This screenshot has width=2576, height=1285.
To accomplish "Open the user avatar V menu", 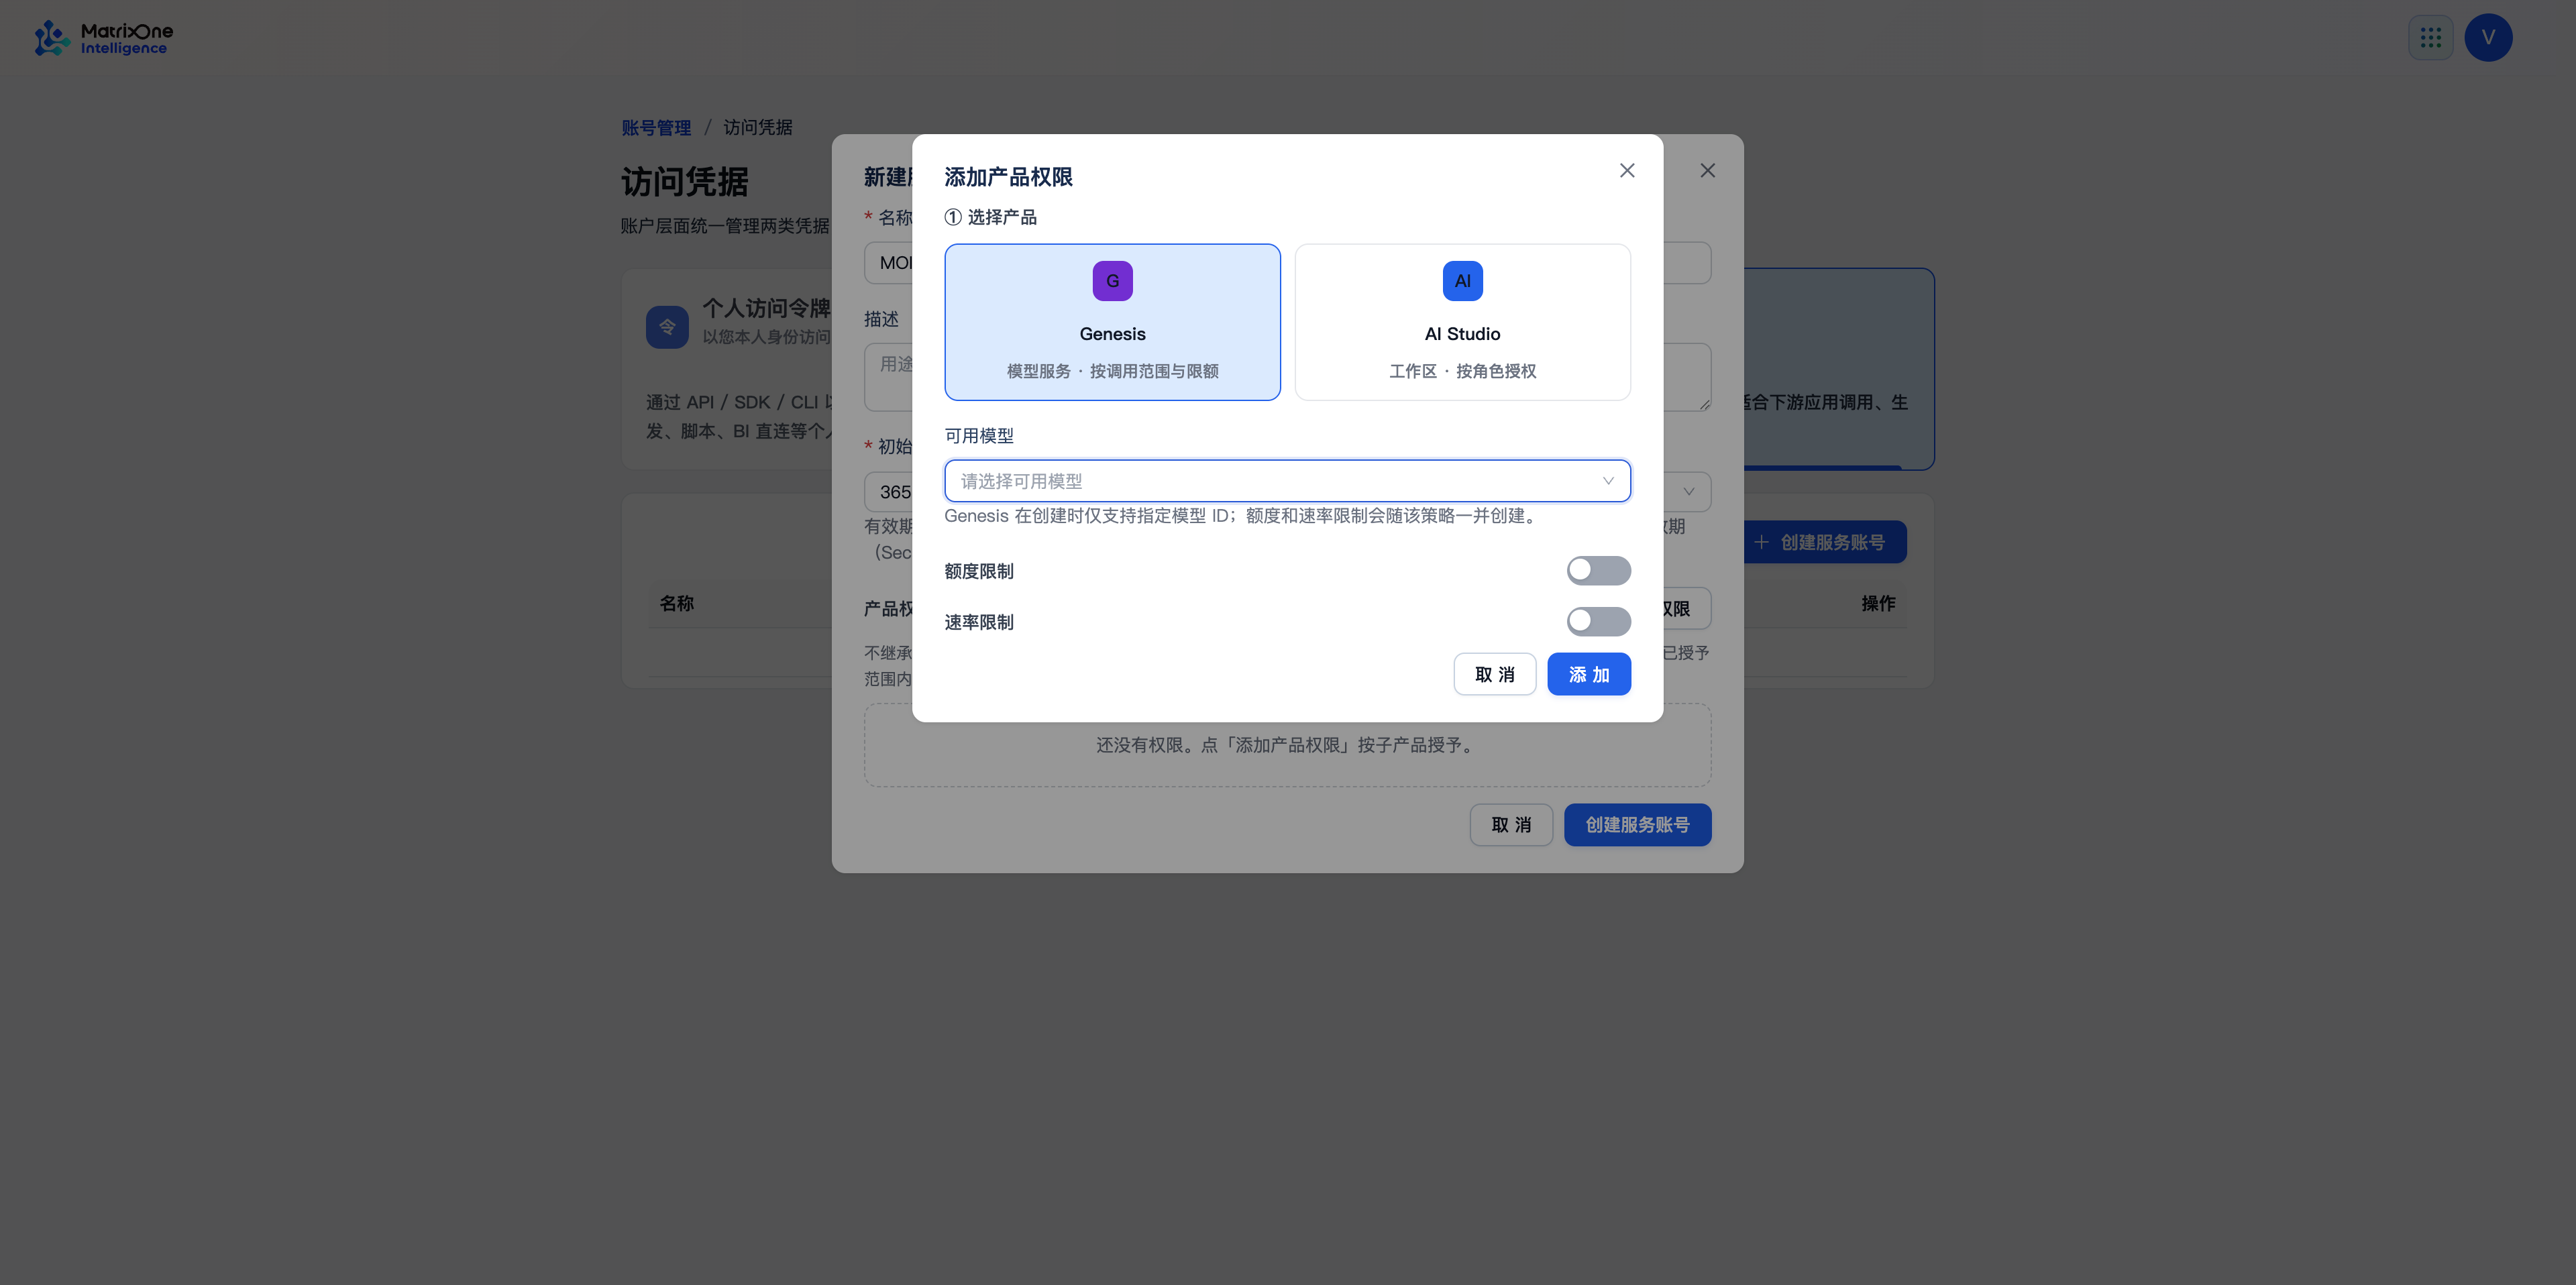I will point(2488,38).
